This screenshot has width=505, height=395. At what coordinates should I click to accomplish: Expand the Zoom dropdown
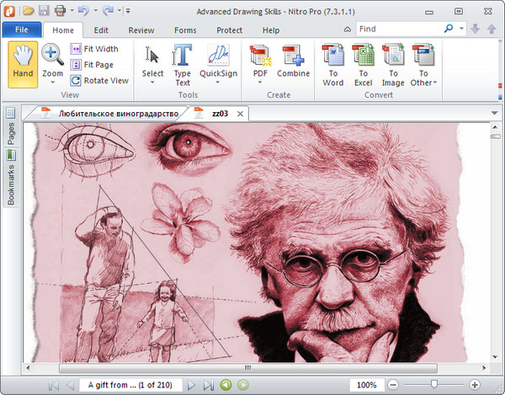click(x=52, y=83)
